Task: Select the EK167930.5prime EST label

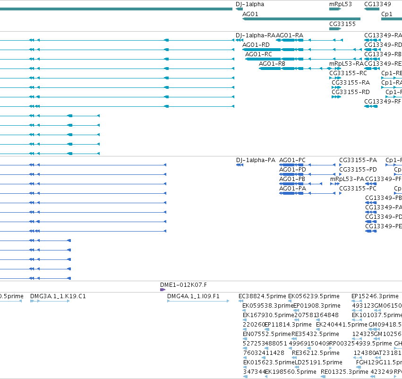Action: point(268,315)
